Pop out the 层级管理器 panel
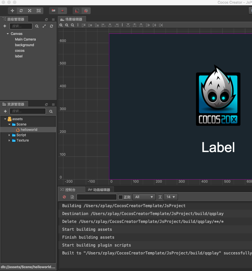This screenshot has width=252, height=271. tap(46, 19)
